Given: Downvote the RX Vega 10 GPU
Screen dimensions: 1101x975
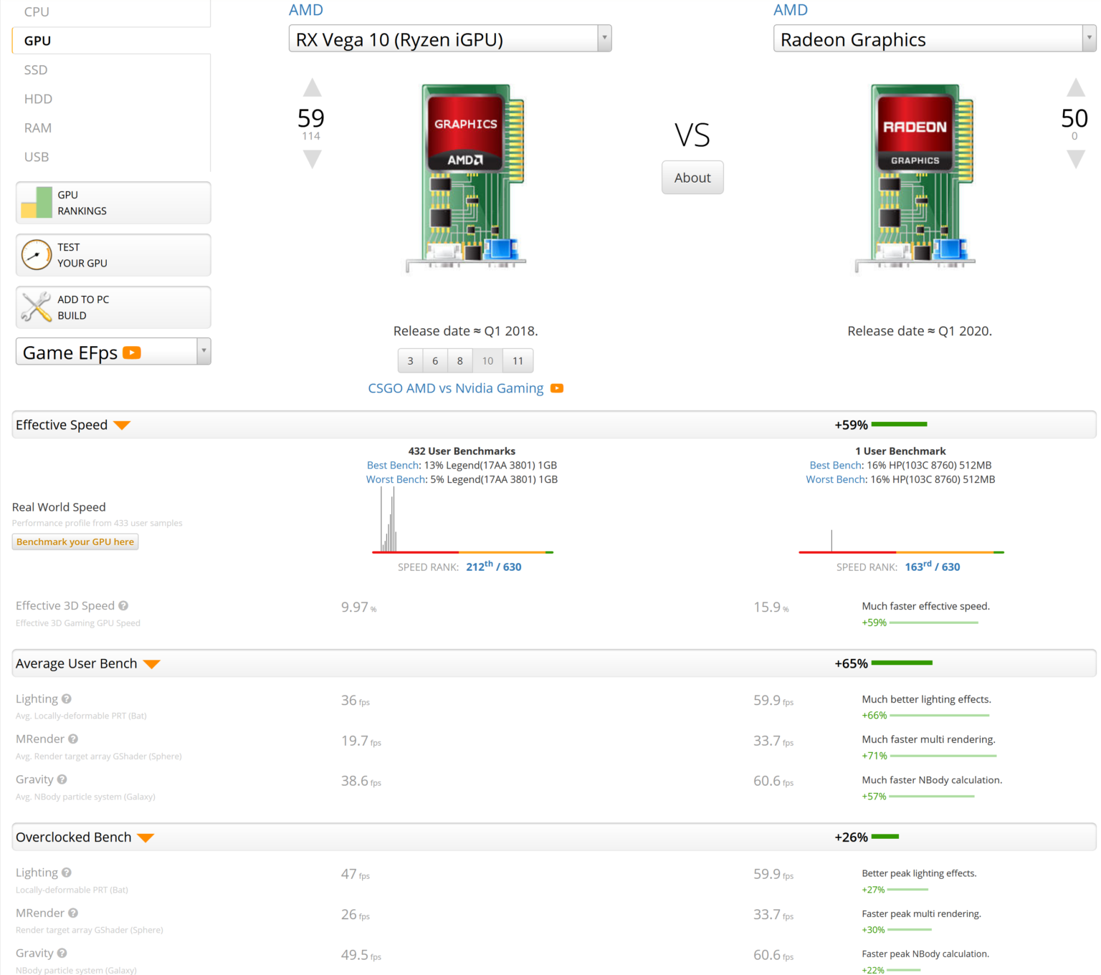Looking at the screenshot, I should (x=312, y=159).
